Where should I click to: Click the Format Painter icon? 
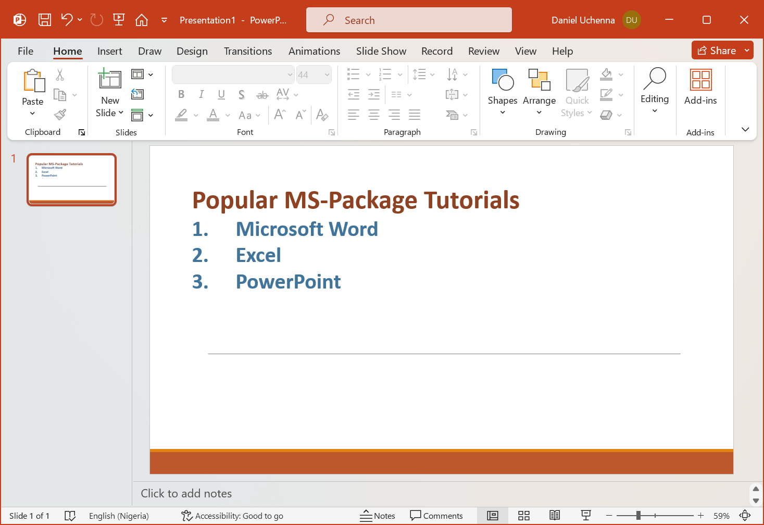tap(60, 114)
